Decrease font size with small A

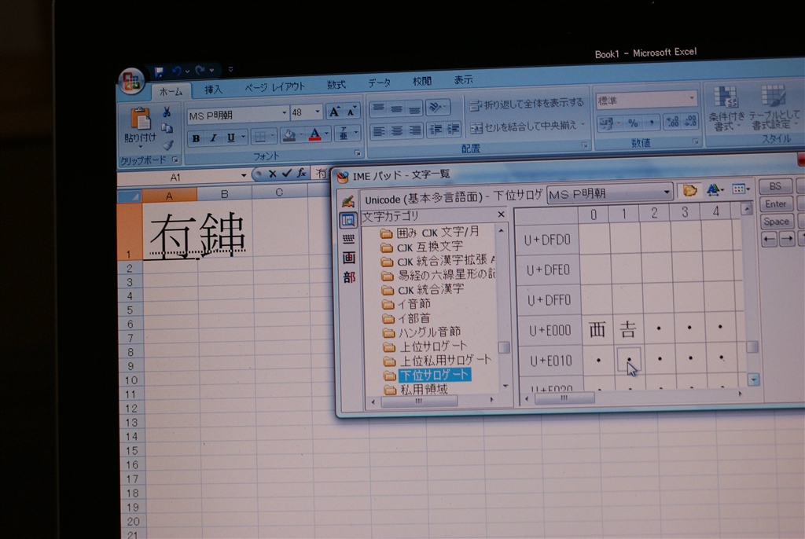351,111
